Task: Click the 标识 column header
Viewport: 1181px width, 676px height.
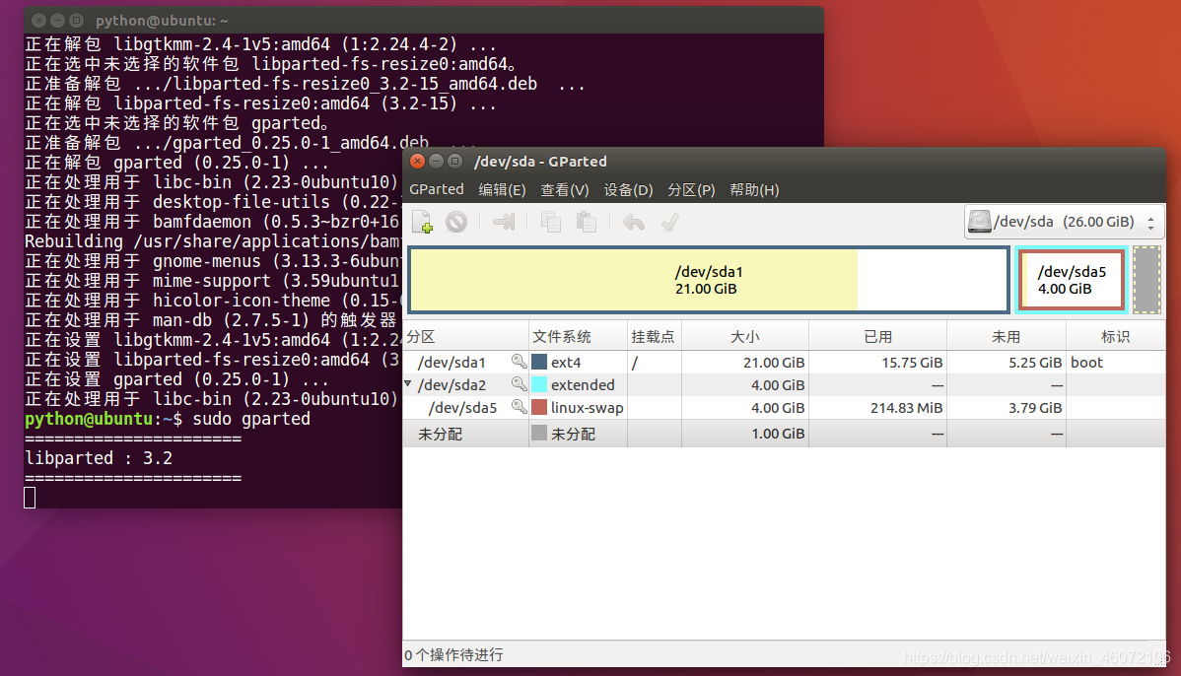Action: [1116, 336]
